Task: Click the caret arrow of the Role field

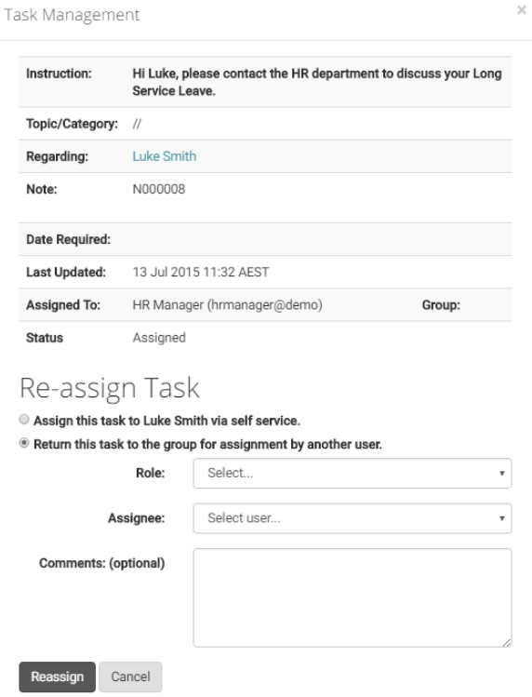Action: click(502, 474)
